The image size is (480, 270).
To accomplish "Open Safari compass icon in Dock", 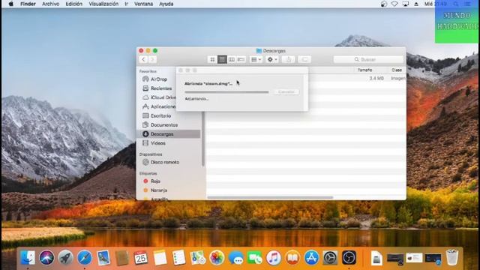I will click(85, 258).
